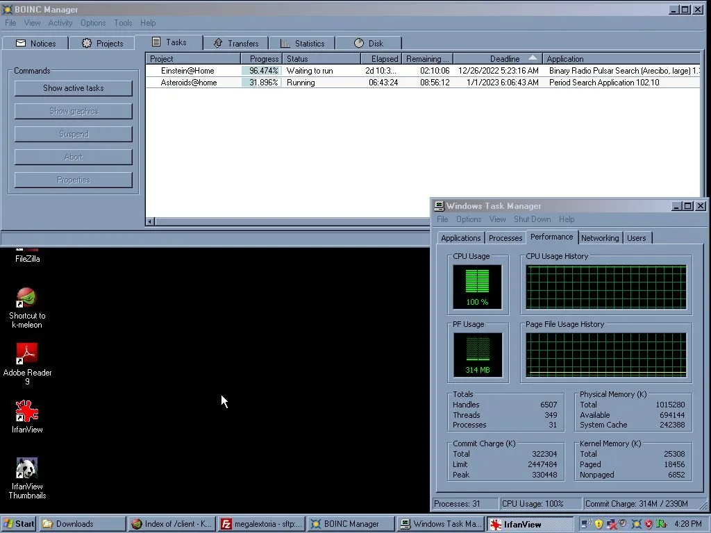Sort tasks by the Deadline column header
The height and width of the screenshot is (533, 711).
498,59
